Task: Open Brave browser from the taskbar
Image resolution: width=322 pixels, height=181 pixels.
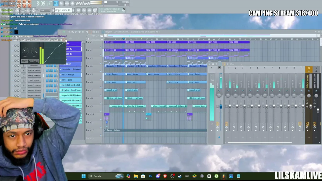Action: click(165, 176)
